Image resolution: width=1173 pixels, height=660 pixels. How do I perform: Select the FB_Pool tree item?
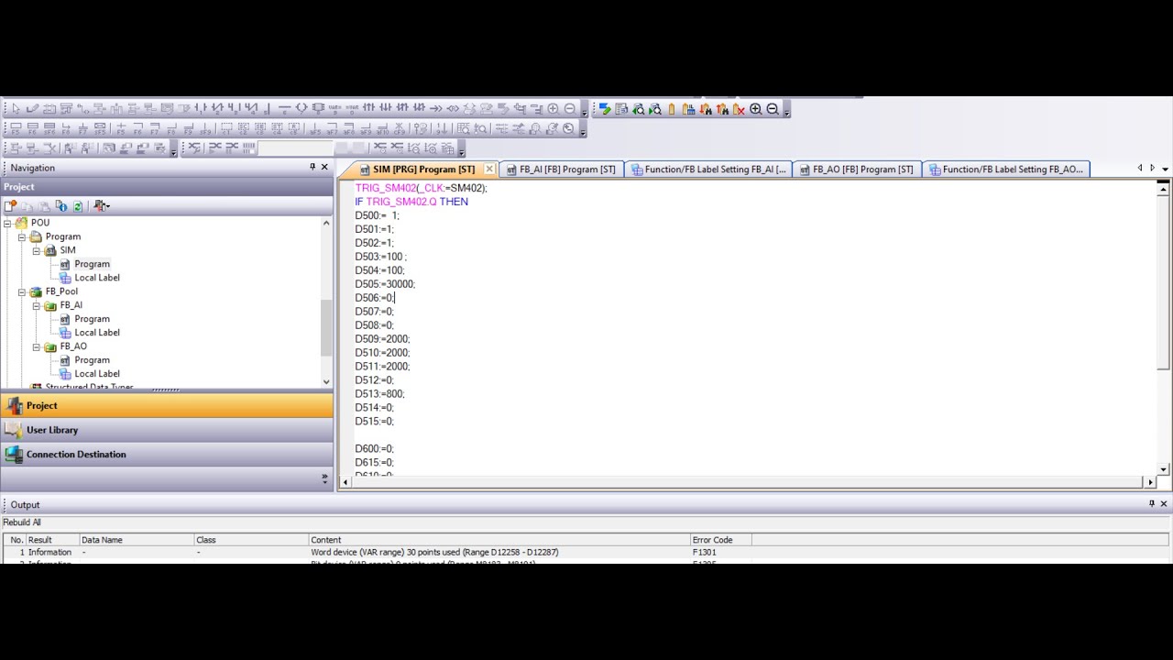click(61, 291)
